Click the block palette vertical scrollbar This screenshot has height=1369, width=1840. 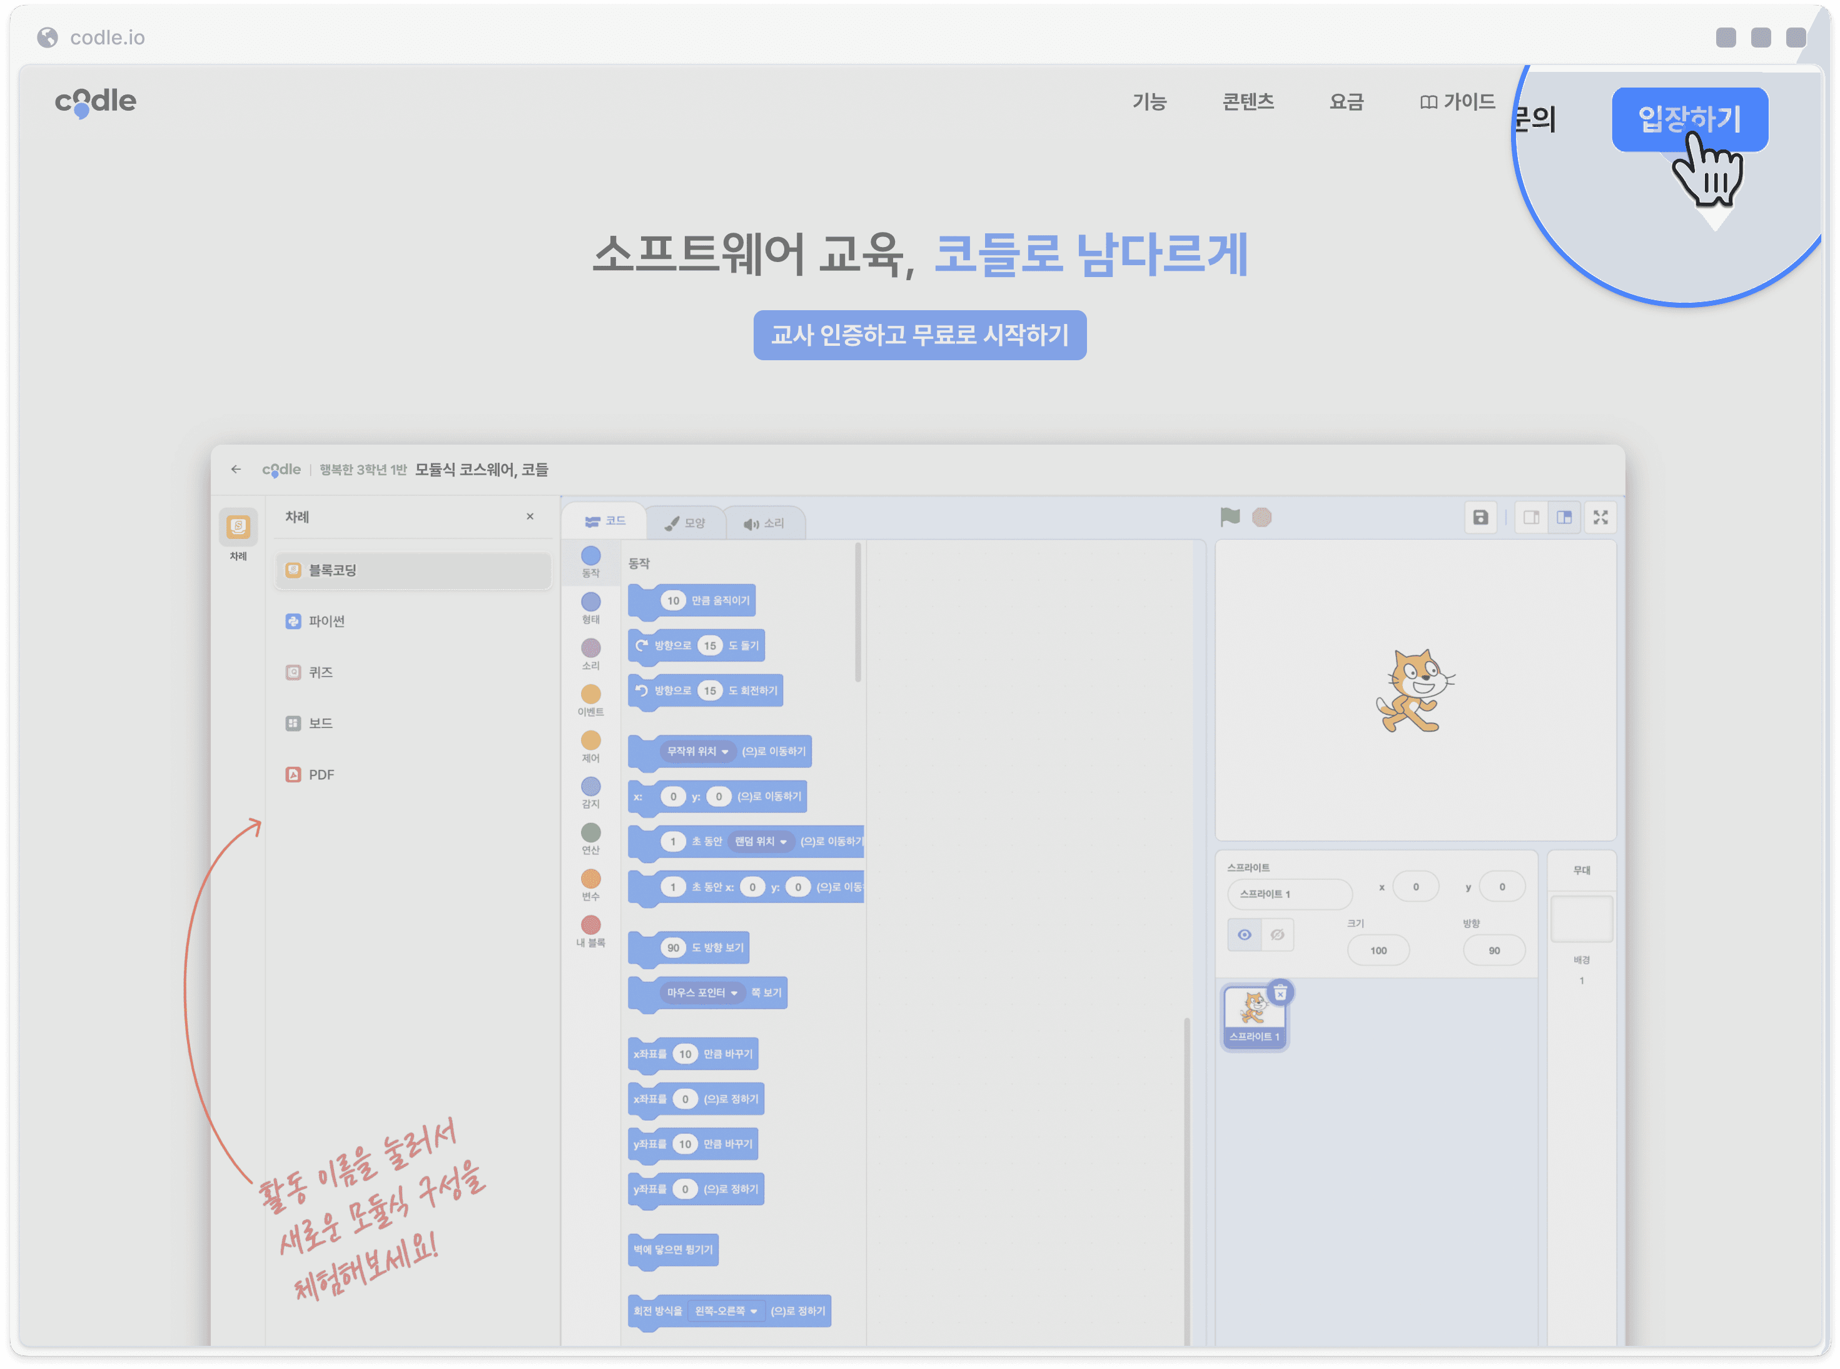pyautogui.click(x=858, y=612)
